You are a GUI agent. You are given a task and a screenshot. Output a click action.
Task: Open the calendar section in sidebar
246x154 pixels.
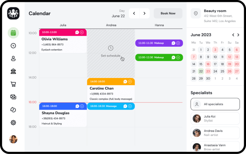tap(13, 33)
